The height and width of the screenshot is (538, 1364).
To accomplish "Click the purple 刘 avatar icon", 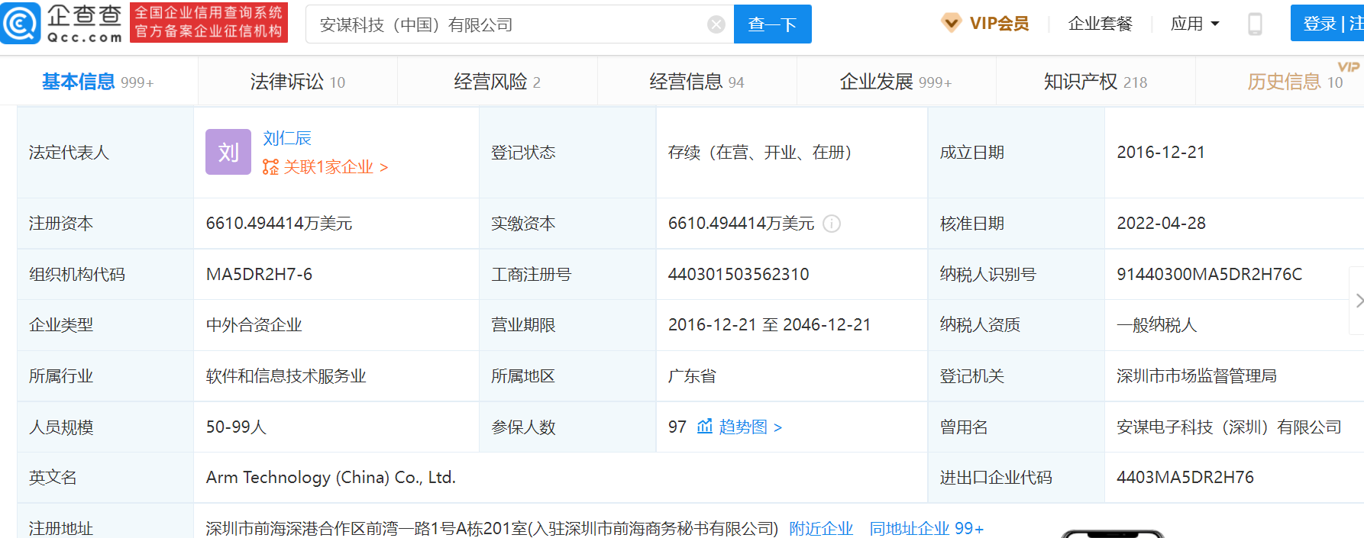I will point(228,152).
